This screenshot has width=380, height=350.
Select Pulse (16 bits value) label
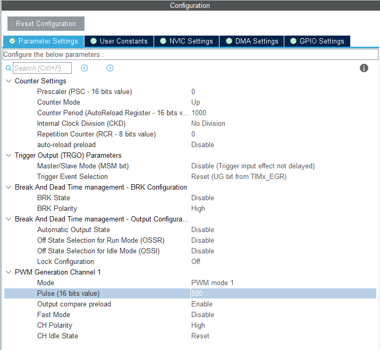pyautogui.click(x=69, y=294)
